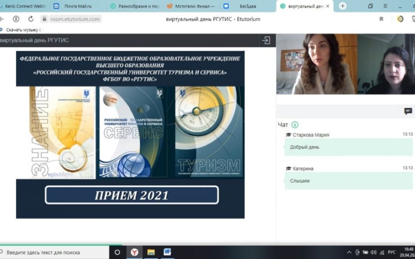Click the room.etutorium.com address field

75,19
